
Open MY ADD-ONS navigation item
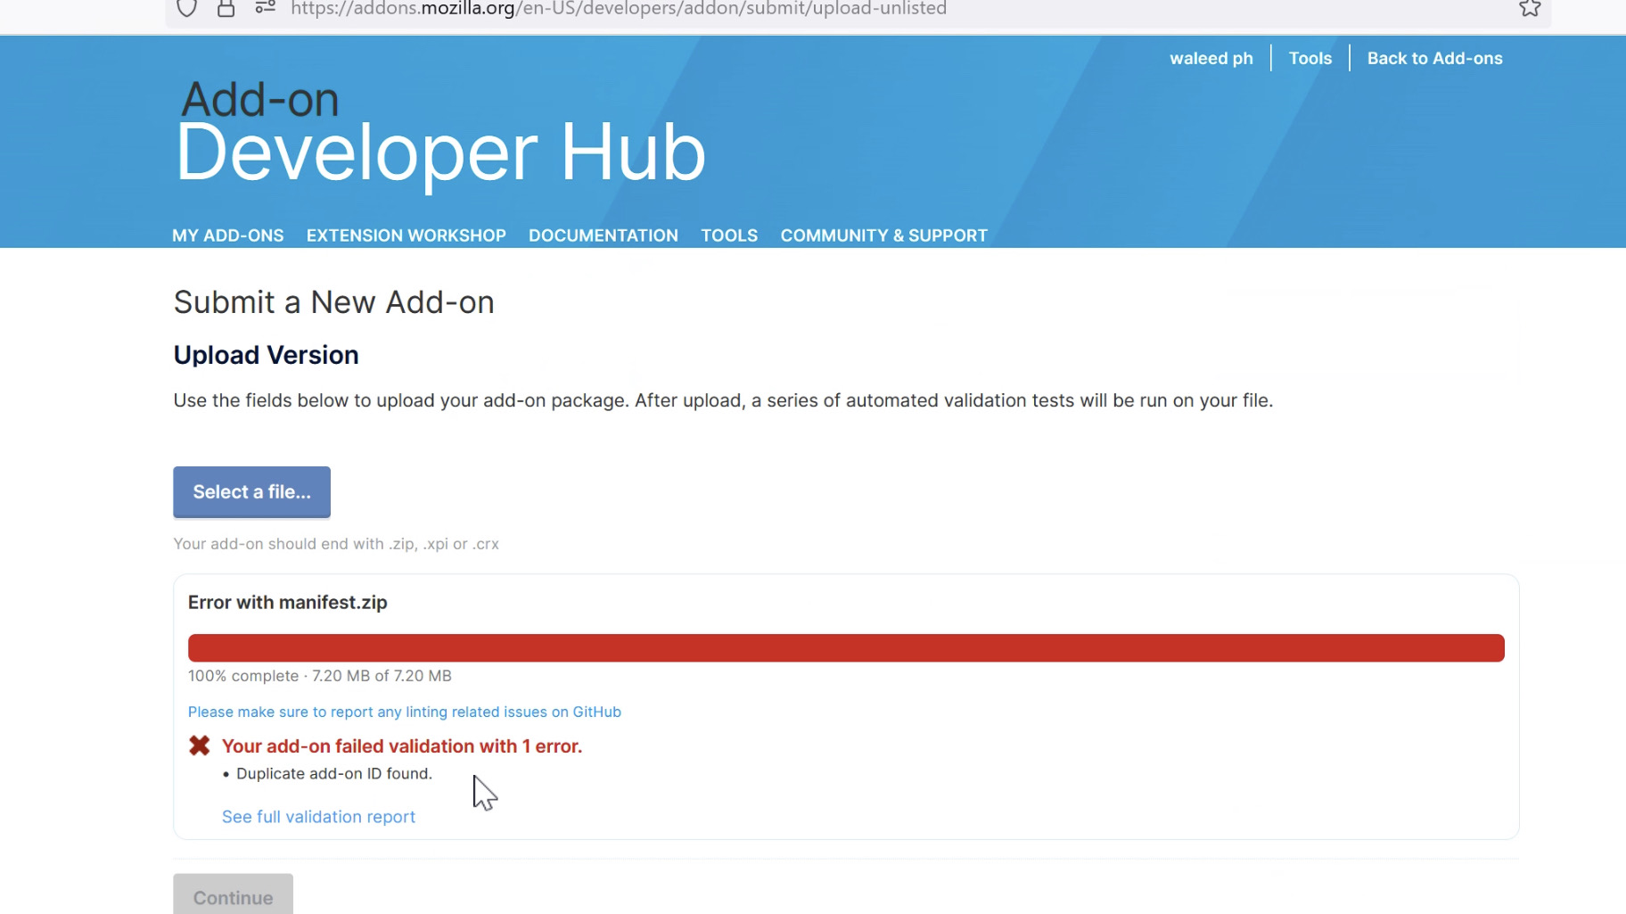point(228,235)
